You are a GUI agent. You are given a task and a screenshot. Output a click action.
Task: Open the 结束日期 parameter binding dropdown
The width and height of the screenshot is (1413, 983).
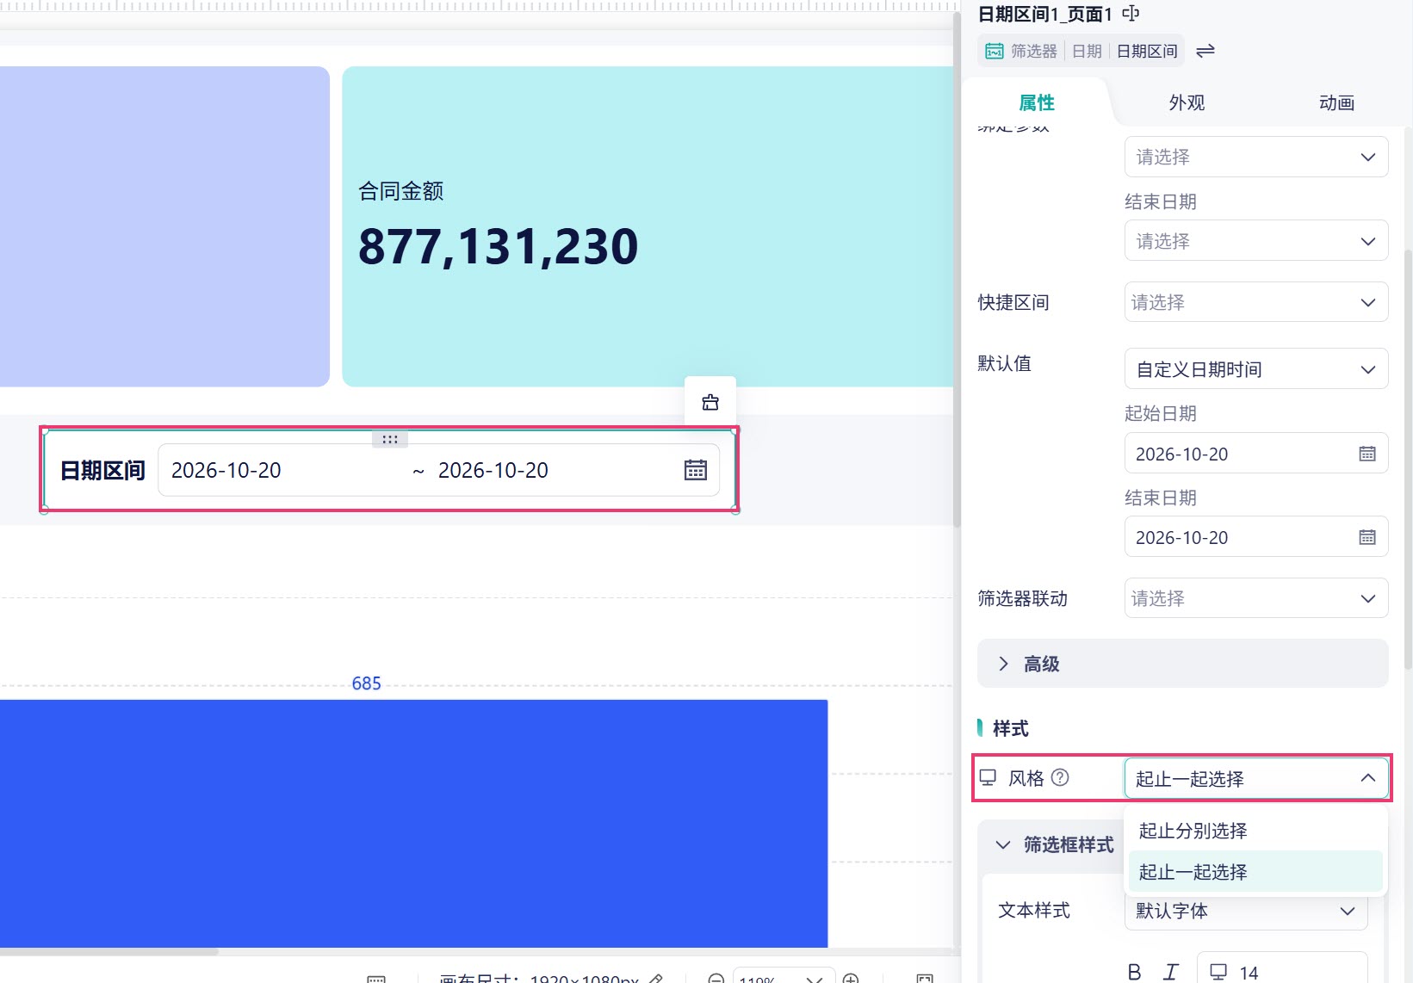[x=1256, y=241]
